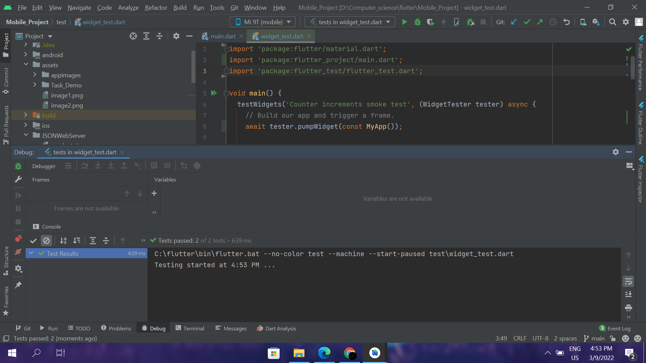Screen dimensions: 646x363
Task: Start debugging with the bug icon
Action: [x=418, y=22]
